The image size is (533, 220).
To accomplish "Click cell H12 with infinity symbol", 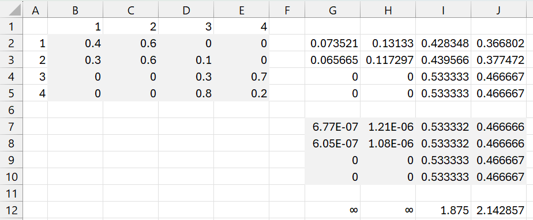I will (x=388, y=210).
